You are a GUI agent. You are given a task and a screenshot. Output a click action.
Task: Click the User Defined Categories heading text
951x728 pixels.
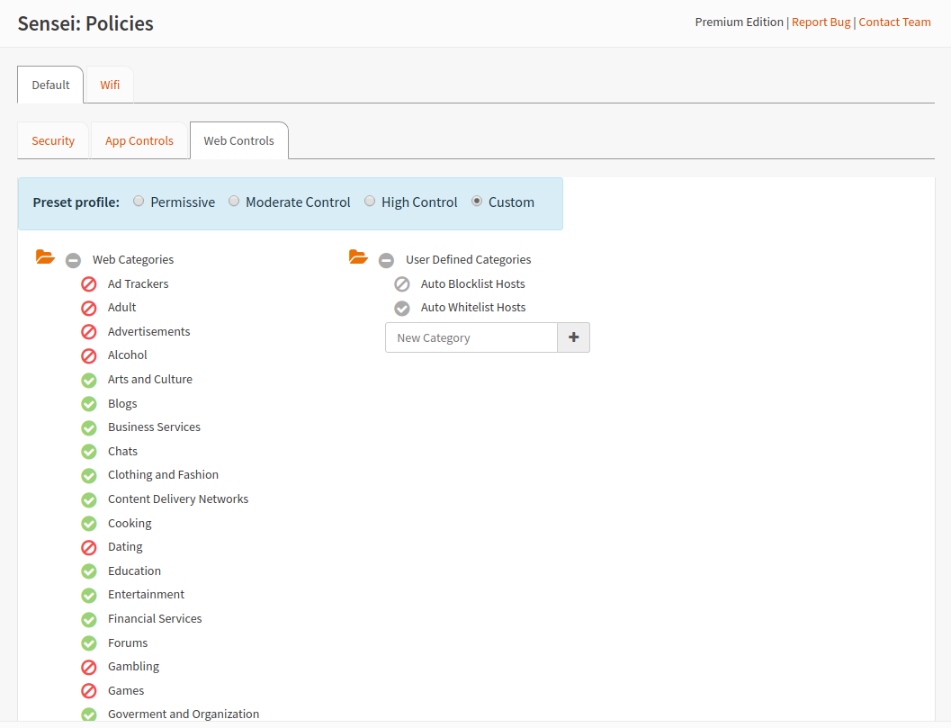coord(468,260)
